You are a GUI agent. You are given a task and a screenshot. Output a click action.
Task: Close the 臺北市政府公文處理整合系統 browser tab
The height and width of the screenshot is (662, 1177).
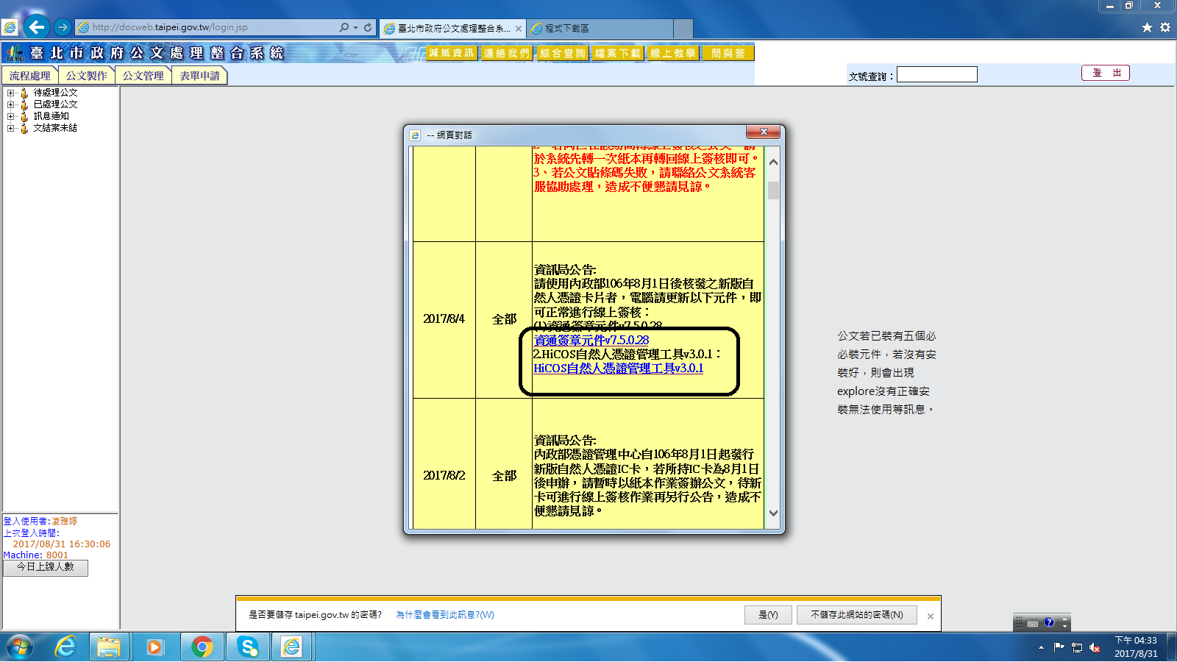pyautogui.click(x=519, y=29)
